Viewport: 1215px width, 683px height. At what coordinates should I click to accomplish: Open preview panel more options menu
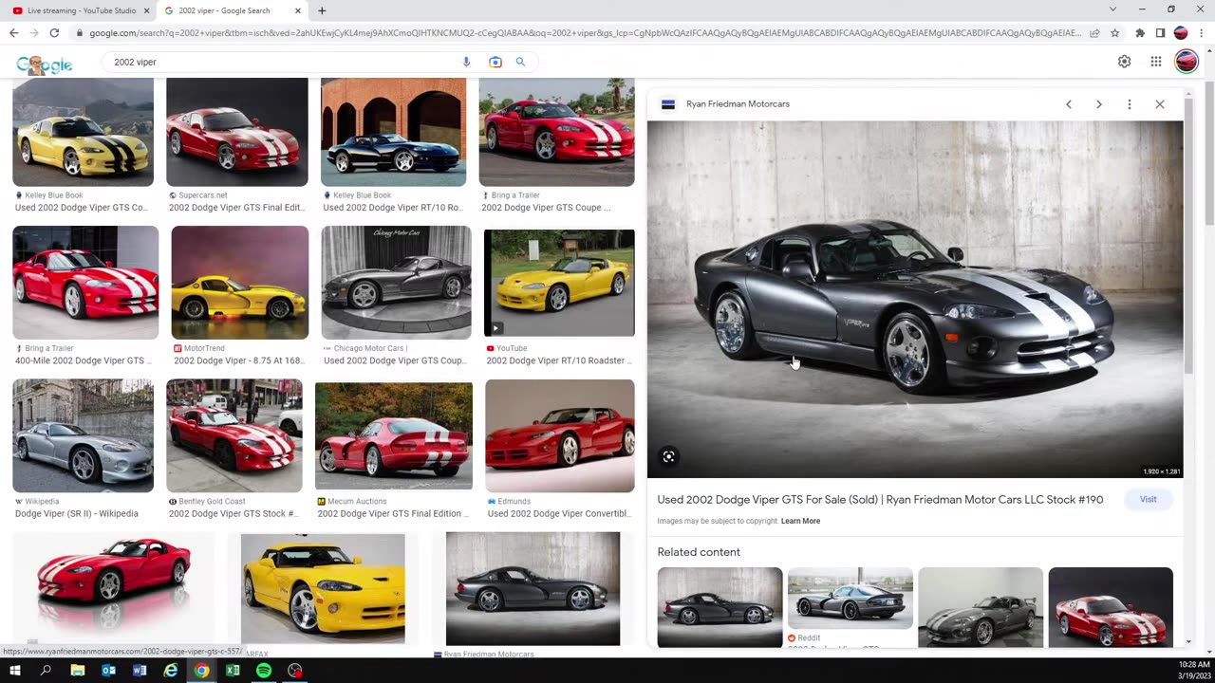[1130, 104]
